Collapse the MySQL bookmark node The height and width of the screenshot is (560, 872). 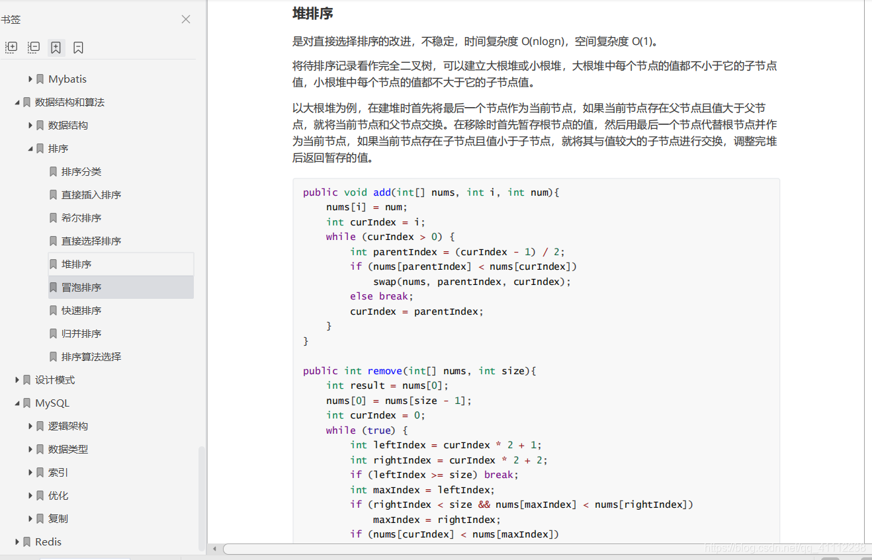coord(17,403)
